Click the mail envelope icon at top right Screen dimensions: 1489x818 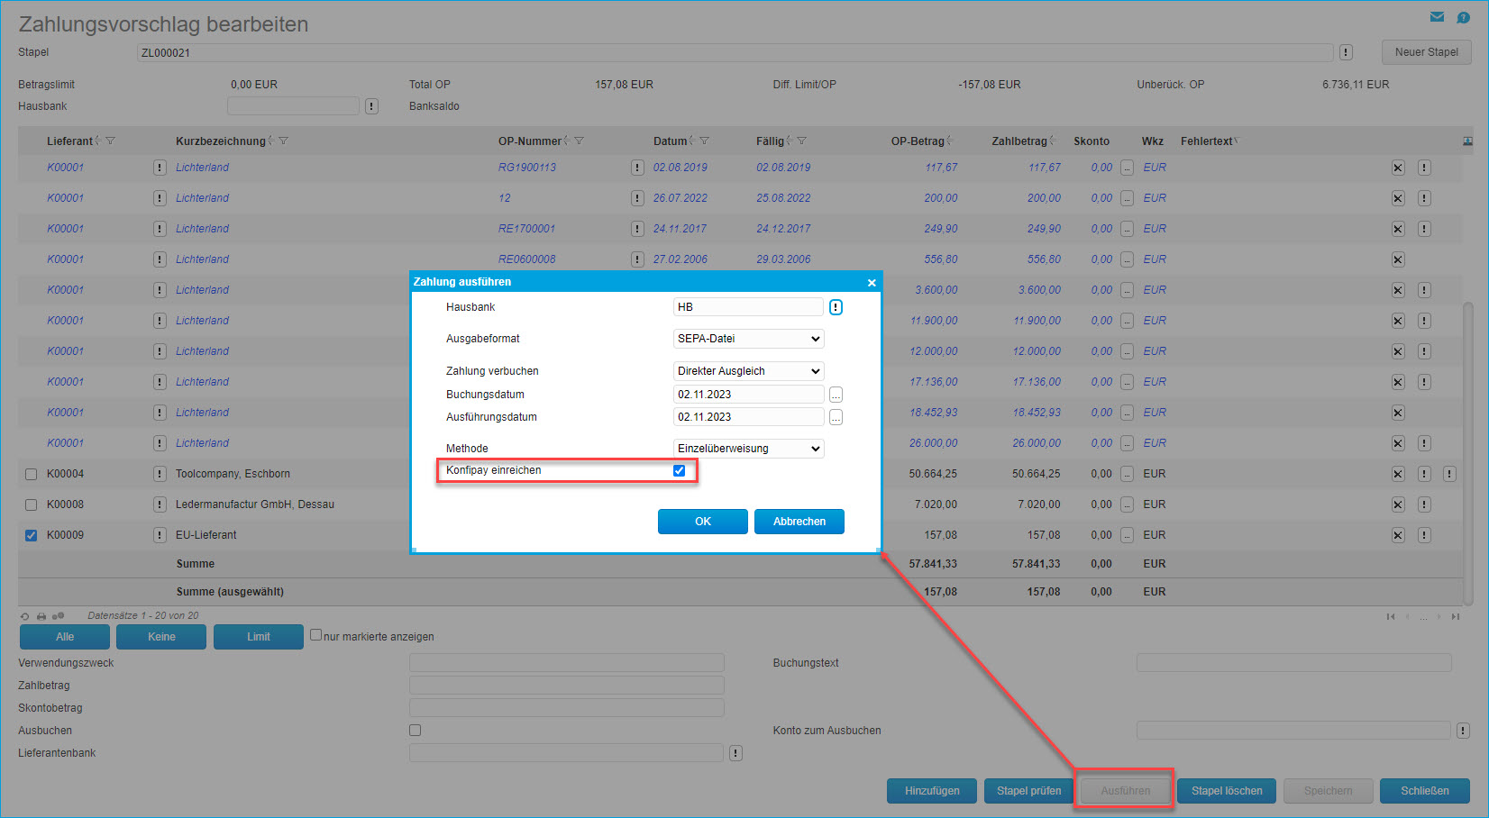click(1437, 17)
